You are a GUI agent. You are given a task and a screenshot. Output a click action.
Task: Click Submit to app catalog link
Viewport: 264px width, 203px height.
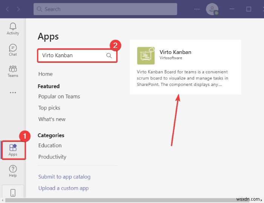pyautogui.click(x=64, y=177)
